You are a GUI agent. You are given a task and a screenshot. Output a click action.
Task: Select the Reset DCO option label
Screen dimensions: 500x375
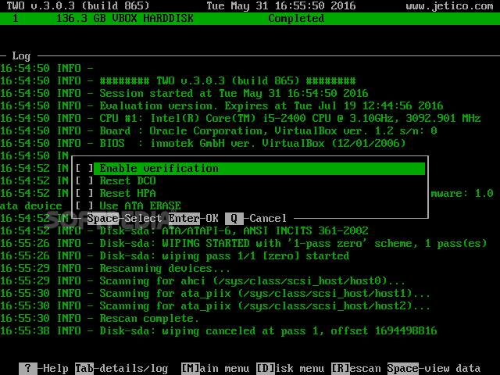pos(127,180)
